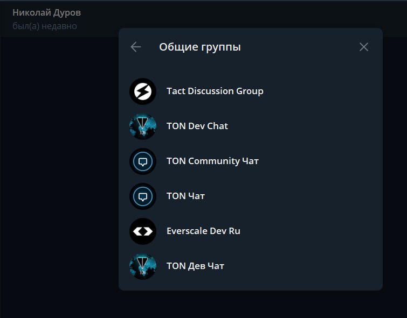
Task: Select the TON Community Чат name
Action: pyautogui.click(x=212, y=161)
